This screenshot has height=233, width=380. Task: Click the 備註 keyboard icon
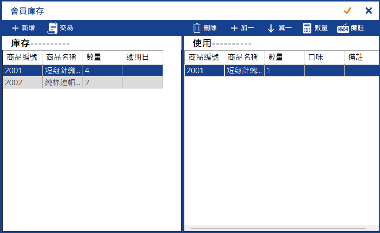pos(343,28)
